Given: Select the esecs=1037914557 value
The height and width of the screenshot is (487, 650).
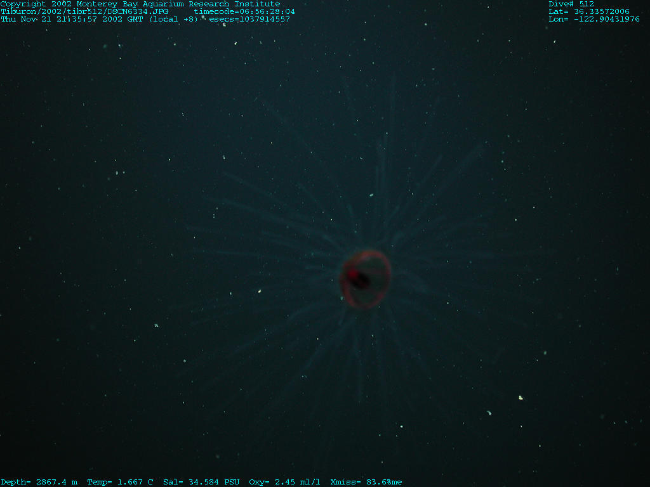Looking at the screenshot, I should tap(249, 19).
